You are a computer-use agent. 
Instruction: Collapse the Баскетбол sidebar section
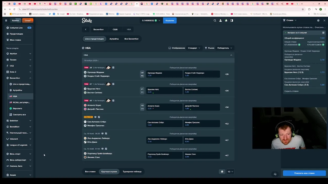click(x=30, y=78)
